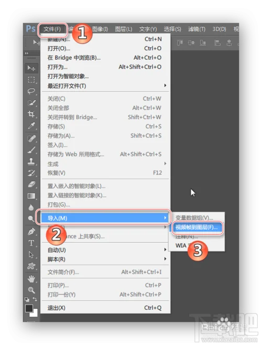Select the Brush tool
The height and width of the screenshot is (345, 262).
(x=31, y=150)
